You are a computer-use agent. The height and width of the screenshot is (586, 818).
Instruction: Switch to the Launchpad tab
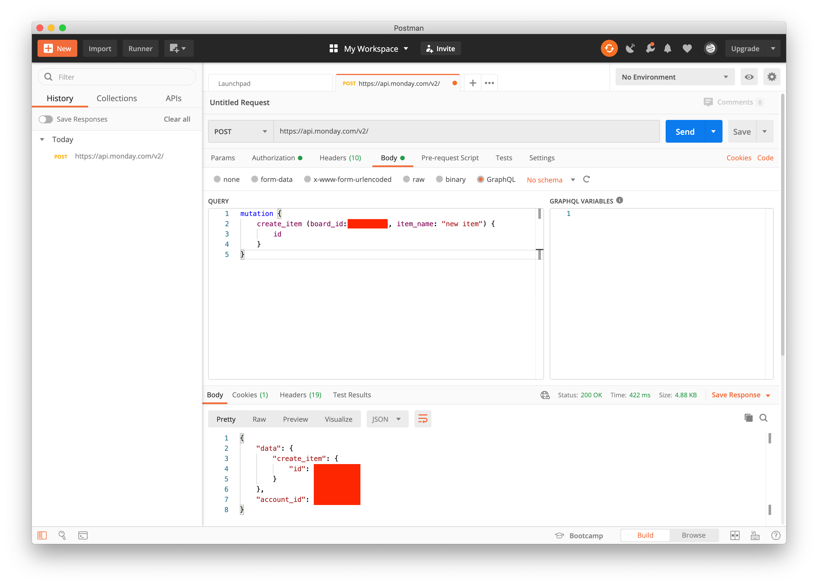(x=271, y=83)
